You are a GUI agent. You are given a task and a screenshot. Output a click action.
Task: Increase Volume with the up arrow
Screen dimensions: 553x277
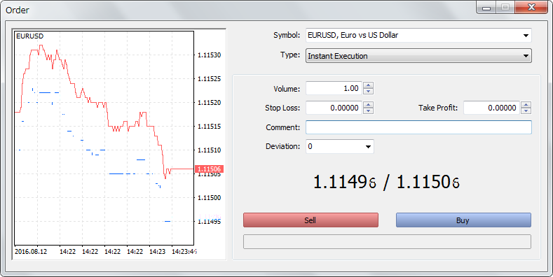(x=368, y=85)
